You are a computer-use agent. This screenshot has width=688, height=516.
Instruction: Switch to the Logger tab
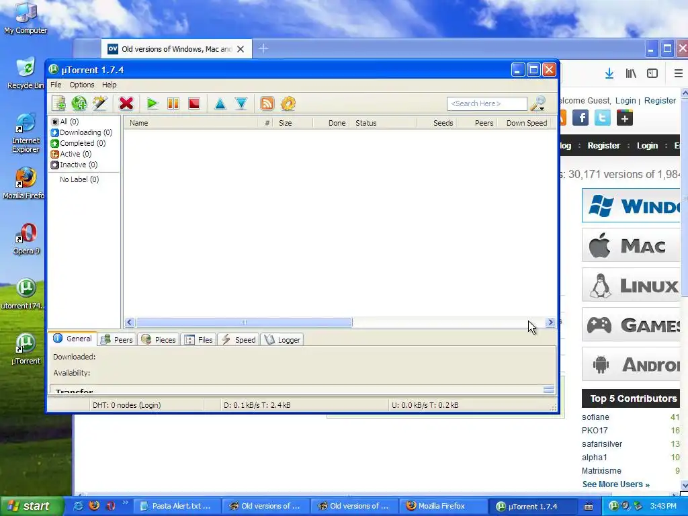pyautogui.click(x=283, y=339)
